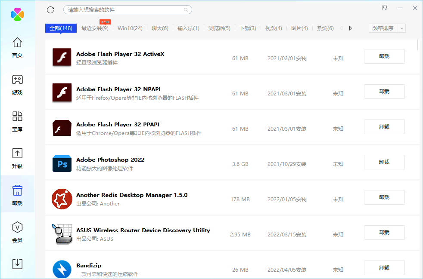Open the 首页 home section in sidebar
The height and width of the screenshot is (279, 423).
(17, 47)
